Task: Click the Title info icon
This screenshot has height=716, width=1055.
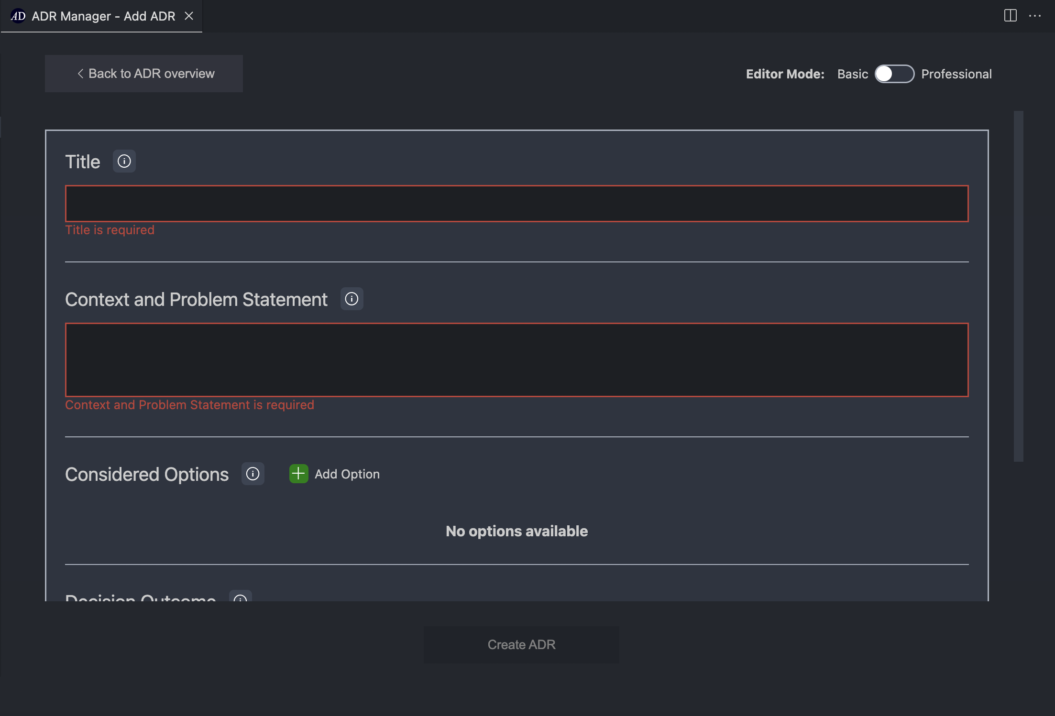Action: coord(124,162)
